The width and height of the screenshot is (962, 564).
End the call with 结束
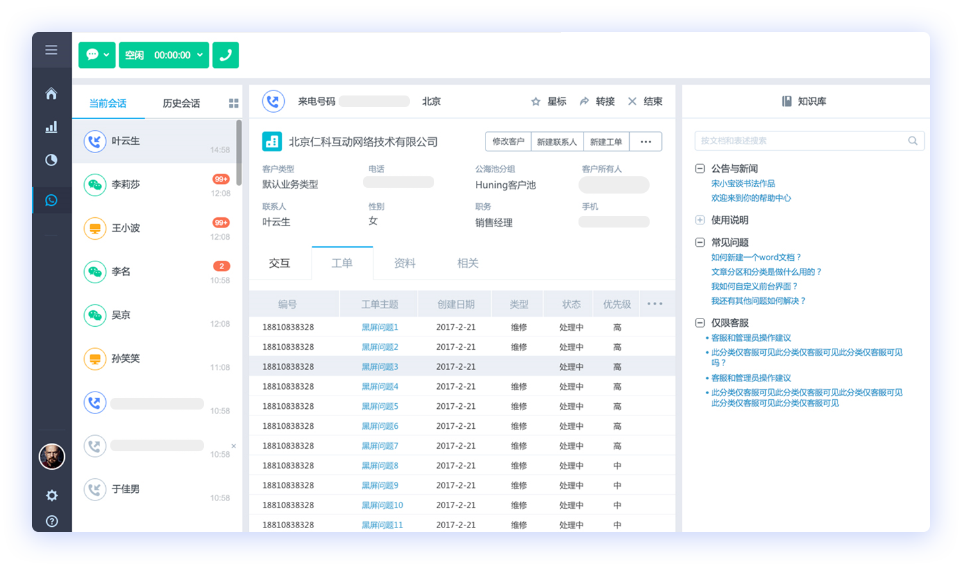[645, 101]
